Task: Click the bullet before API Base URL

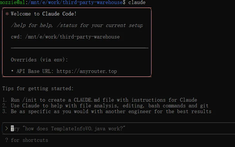Action: 12,71
